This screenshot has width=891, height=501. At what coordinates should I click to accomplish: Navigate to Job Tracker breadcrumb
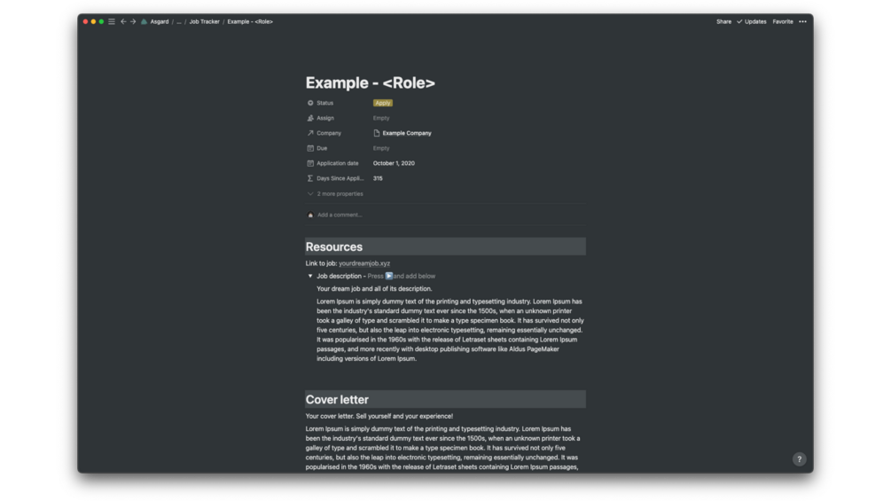tap(204, 21)
